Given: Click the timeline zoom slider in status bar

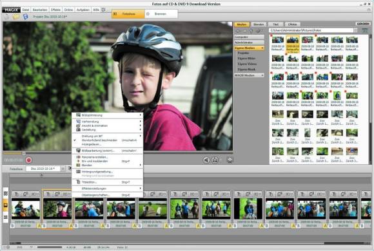Looking at the screenshot, I should coord(50,247).
